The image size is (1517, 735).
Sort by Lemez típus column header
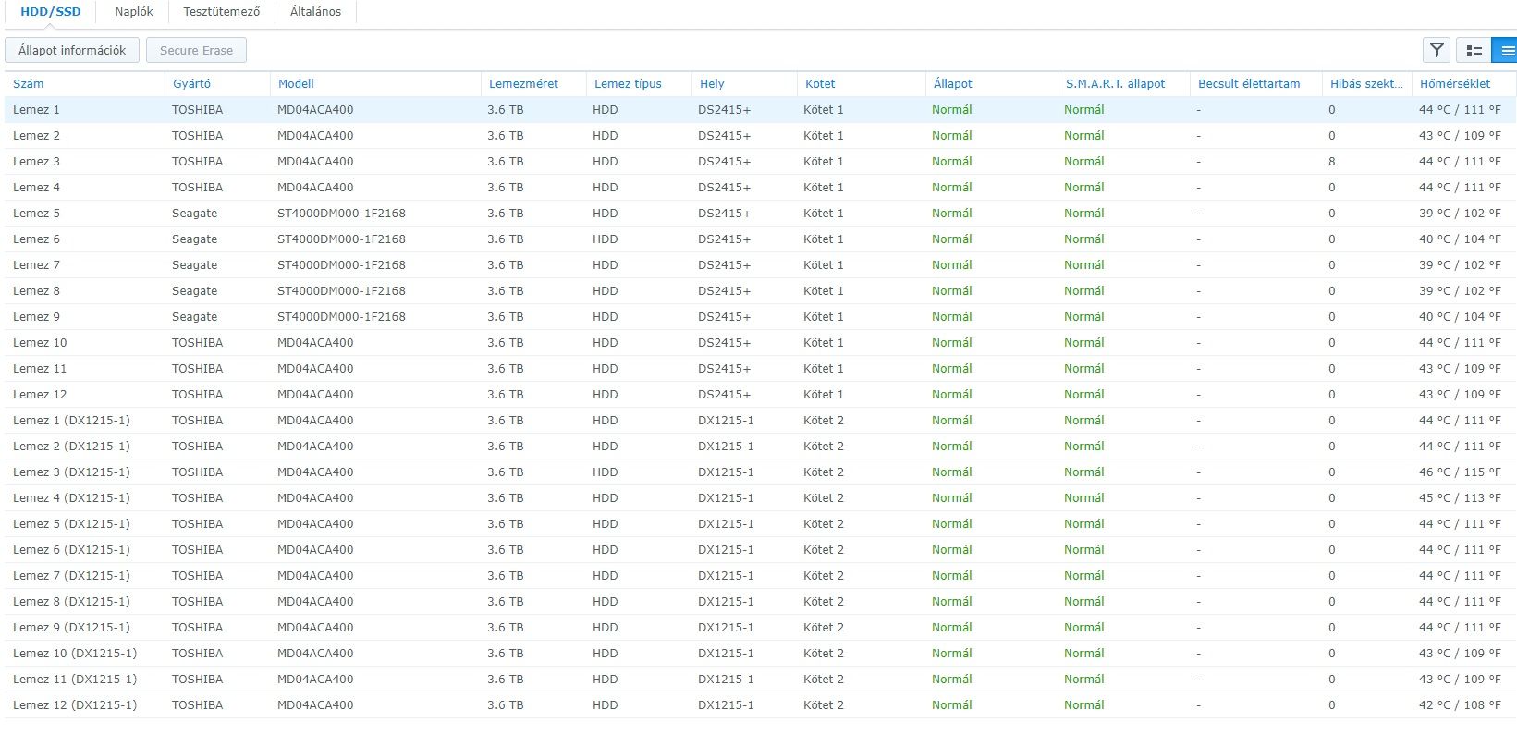[x=639, y=83]
